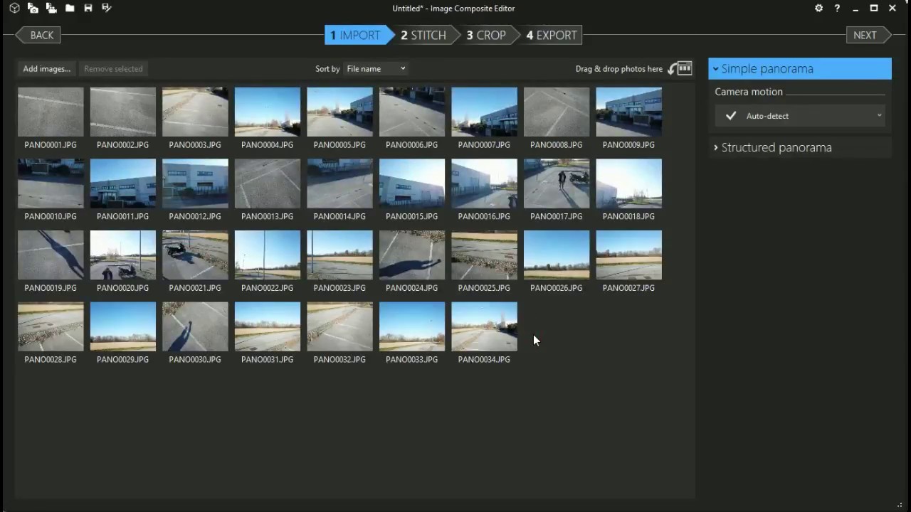
Task: Select thumbnail PANO0029.JPG
Action: pos(123,326)
